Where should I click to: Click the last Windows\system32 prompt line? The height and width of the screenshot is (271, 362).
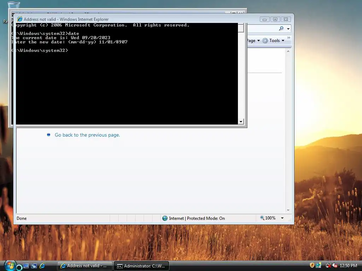tap(40, 50)
